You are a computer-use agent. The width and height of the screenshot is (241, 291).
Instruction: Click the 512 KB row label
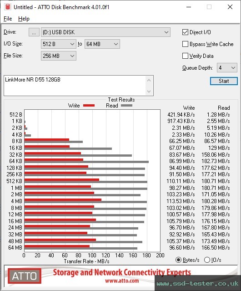(x=14, y=181)
